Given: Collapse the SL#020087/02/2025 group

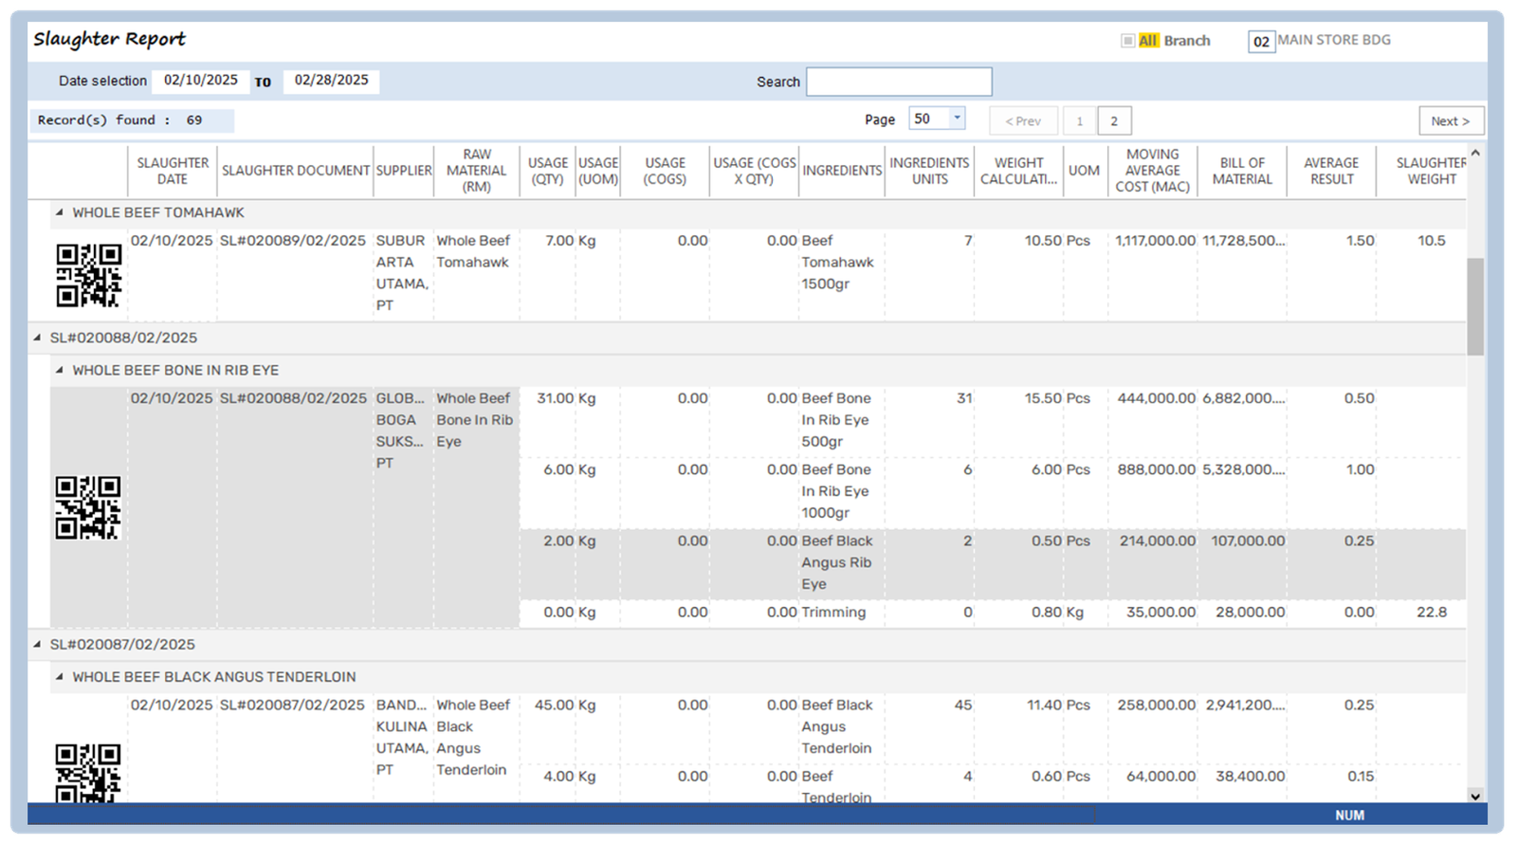Looking at the screenshot, I should coord(37,644).
